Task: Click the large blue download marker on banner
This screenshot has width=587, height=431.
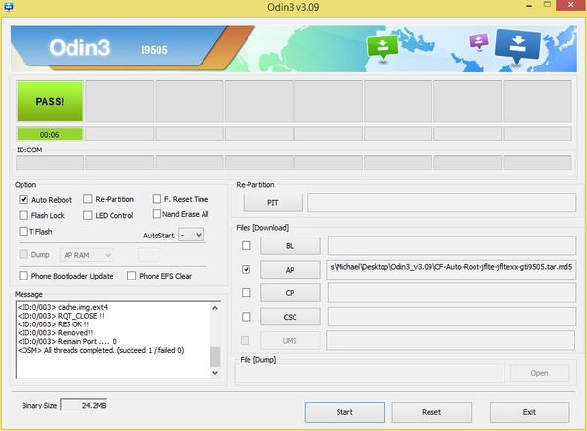Action: (x=518, y=46)
